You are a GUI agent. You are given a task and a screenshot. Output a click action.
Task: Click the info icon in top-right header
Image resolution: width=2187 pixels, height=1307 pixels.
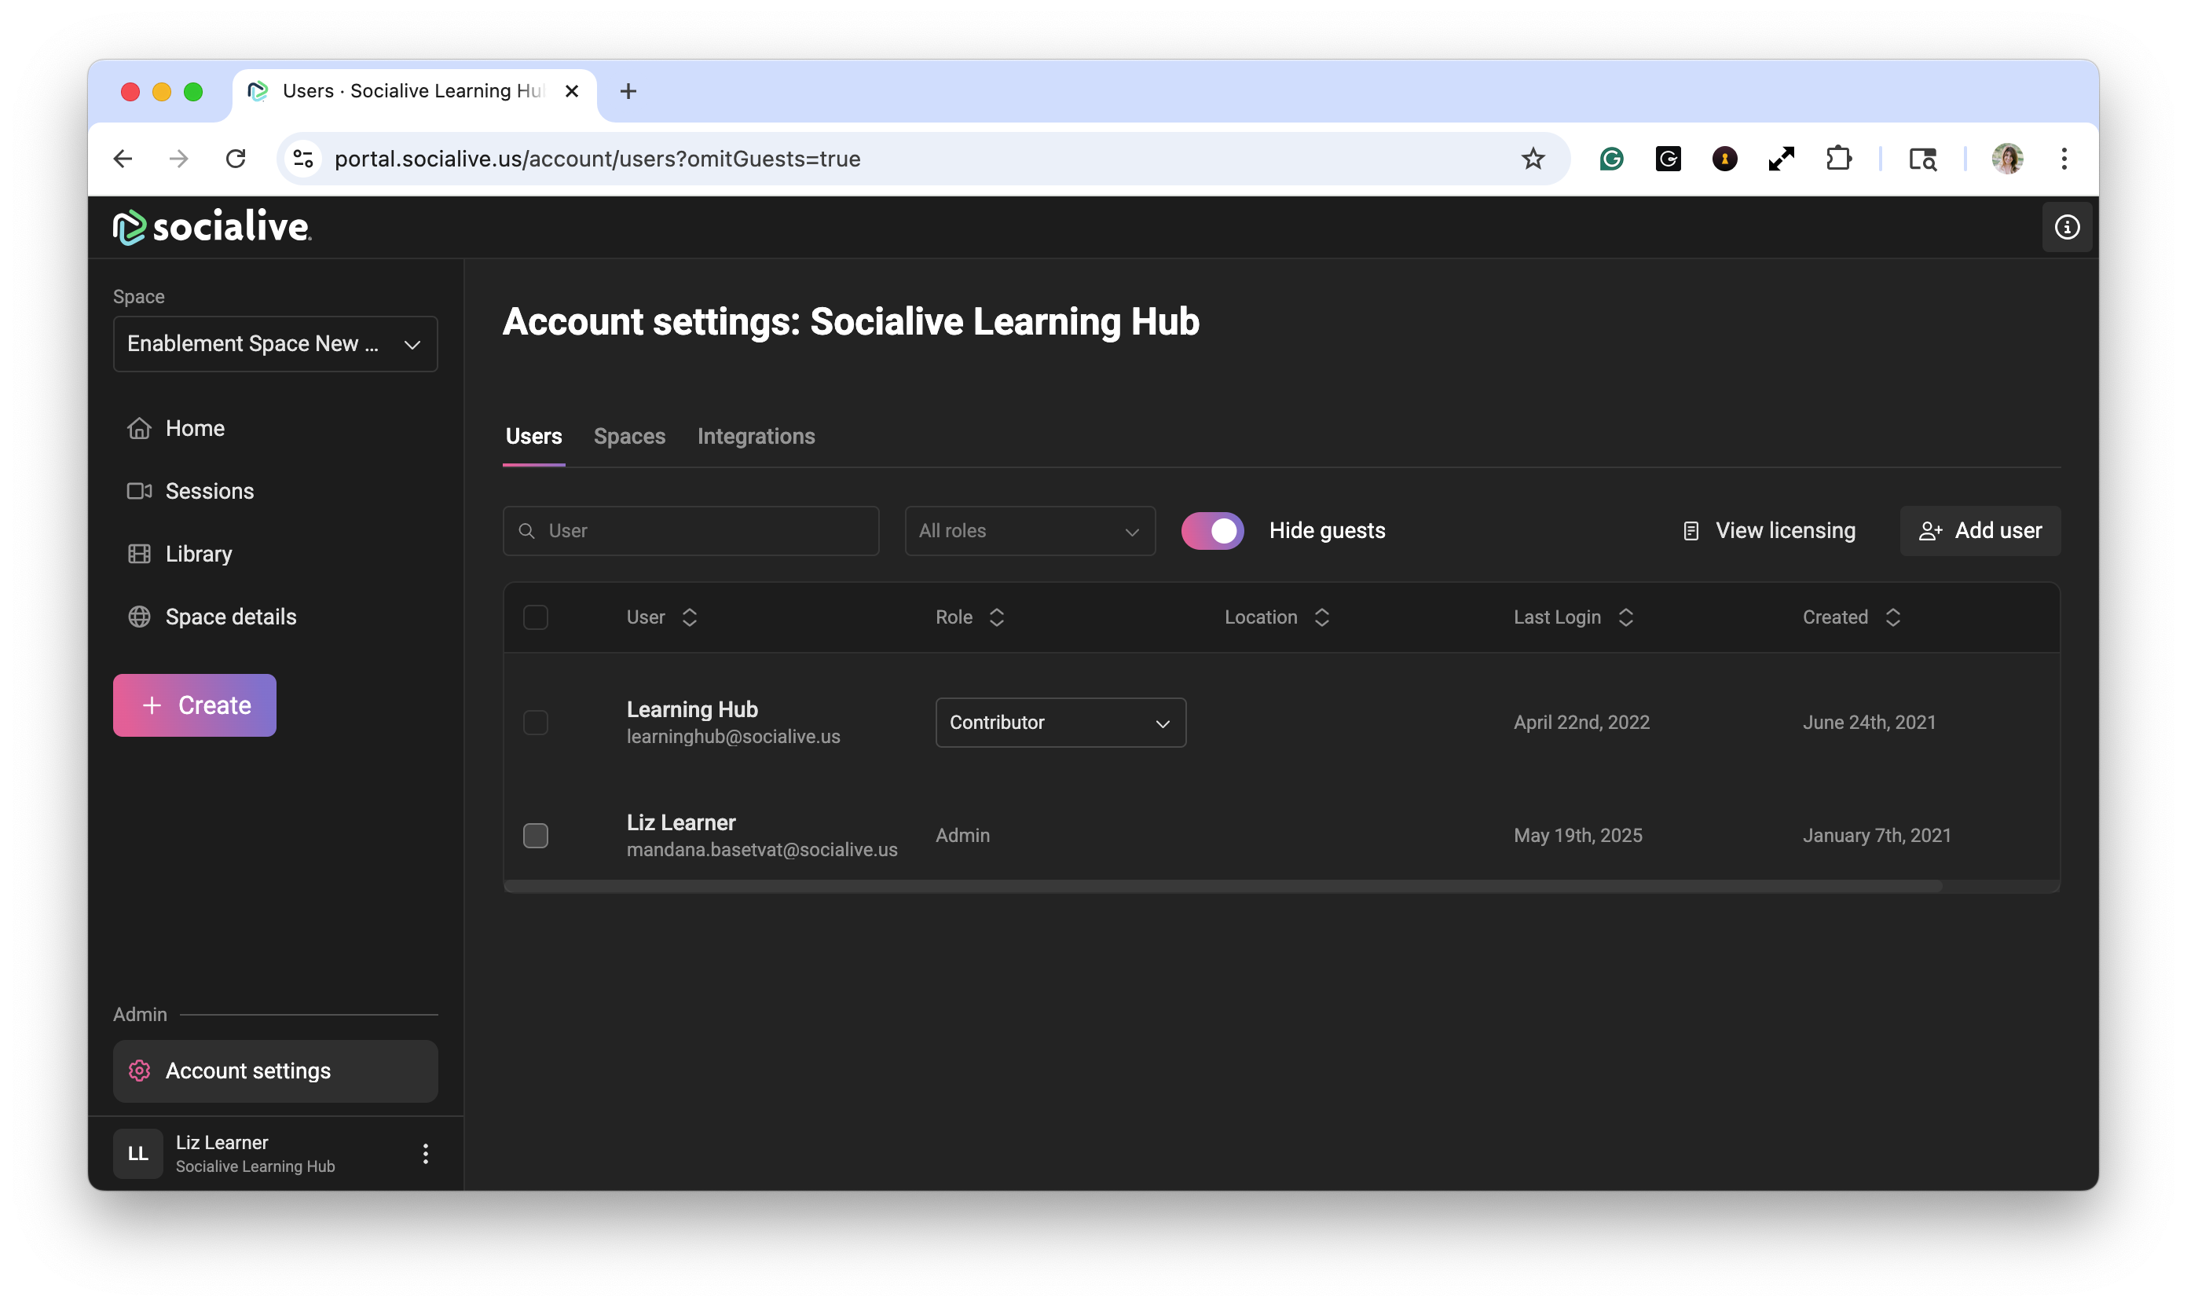pyautogui.click(x=2066, y=227)
